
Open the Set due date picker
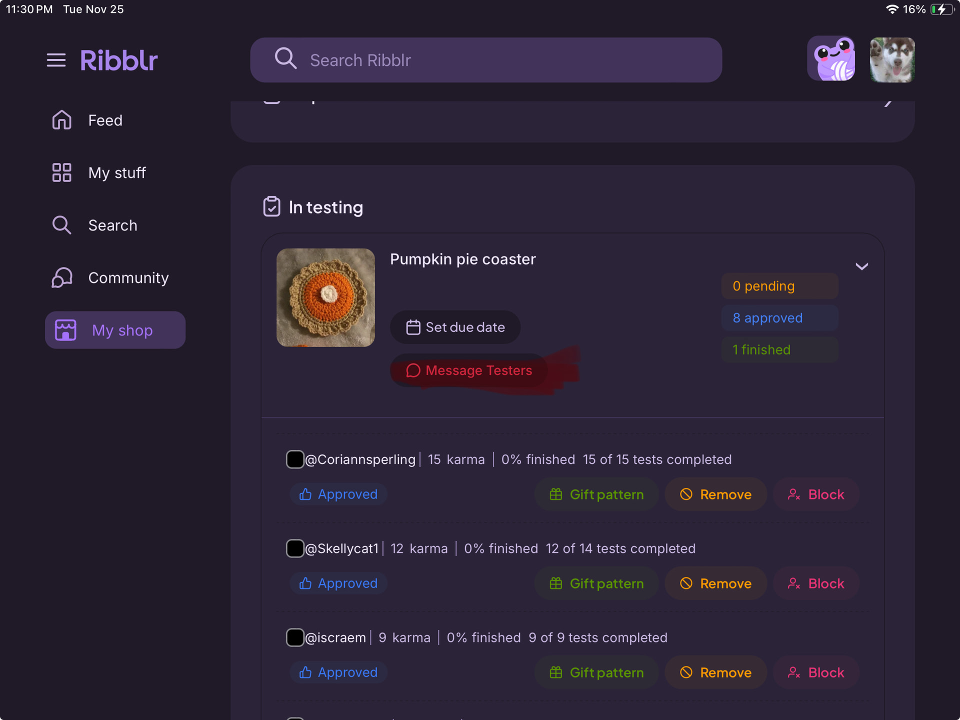[455, 327]
